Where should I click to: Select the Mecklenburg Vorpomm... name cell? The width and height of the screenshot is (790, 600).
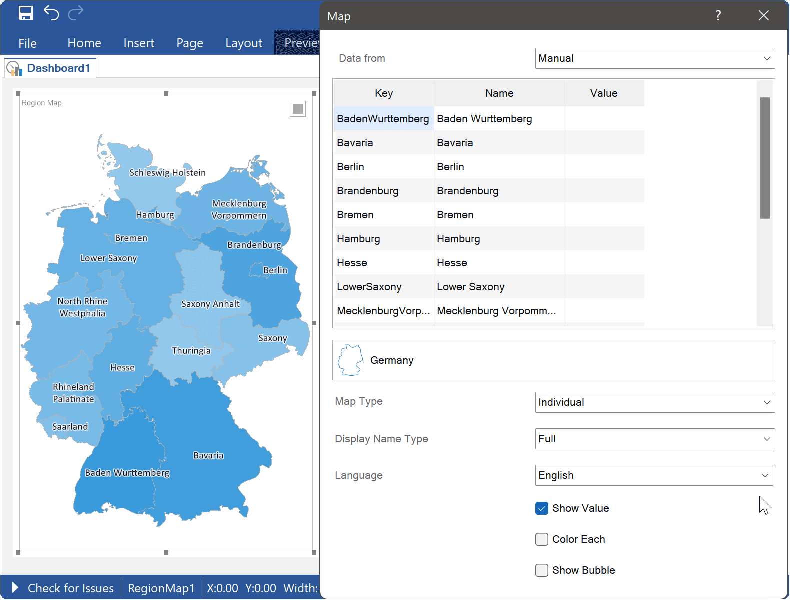click(499, 311)
